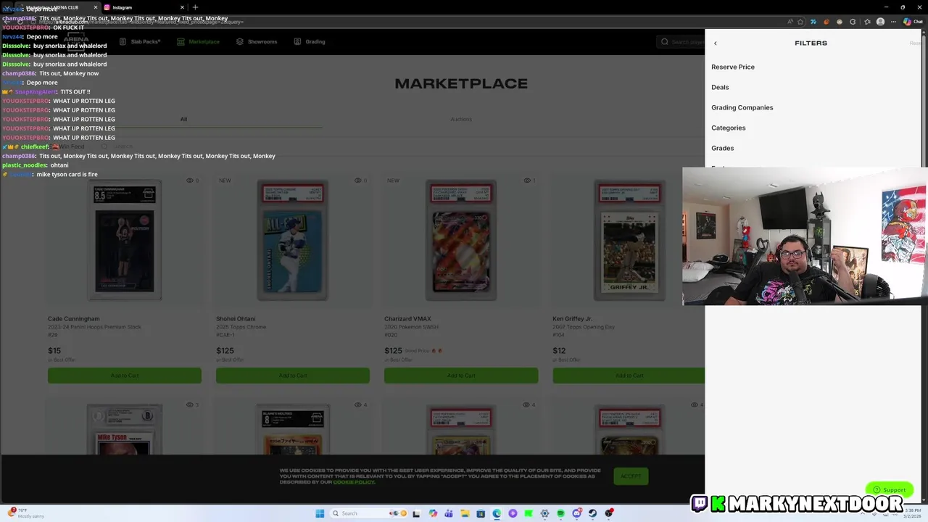Click the Arena Club logo
This screenshot has height=522, width=928.
coord(75,41)
